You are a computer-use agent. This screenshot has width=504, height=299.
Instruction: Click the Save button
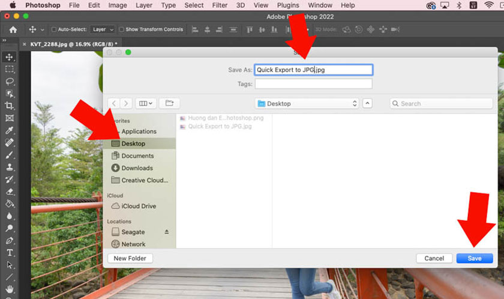coord(474,258)
